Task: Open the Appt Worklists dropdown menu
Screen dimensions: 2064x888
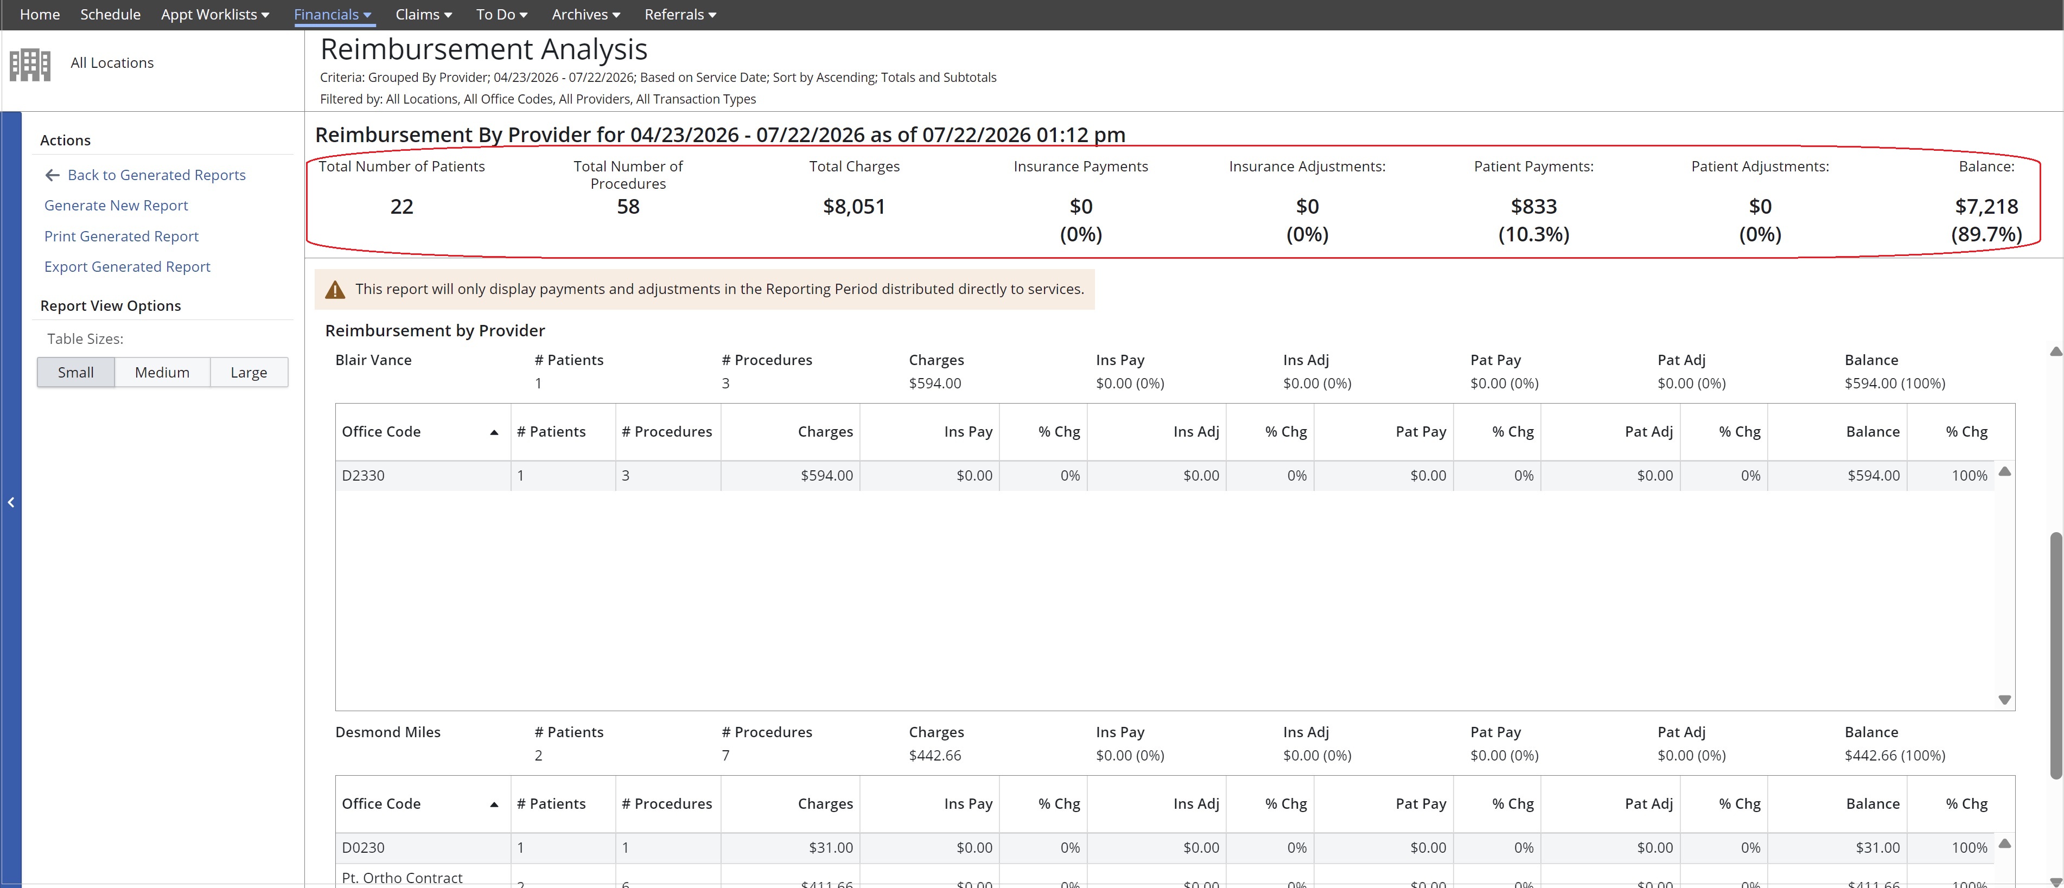Action: point(215,15)
